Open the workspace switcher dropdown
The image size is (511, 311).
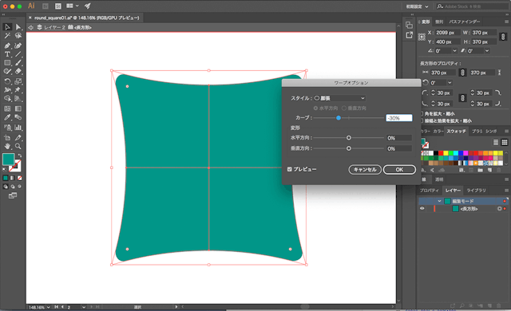[x=417, y=6]
